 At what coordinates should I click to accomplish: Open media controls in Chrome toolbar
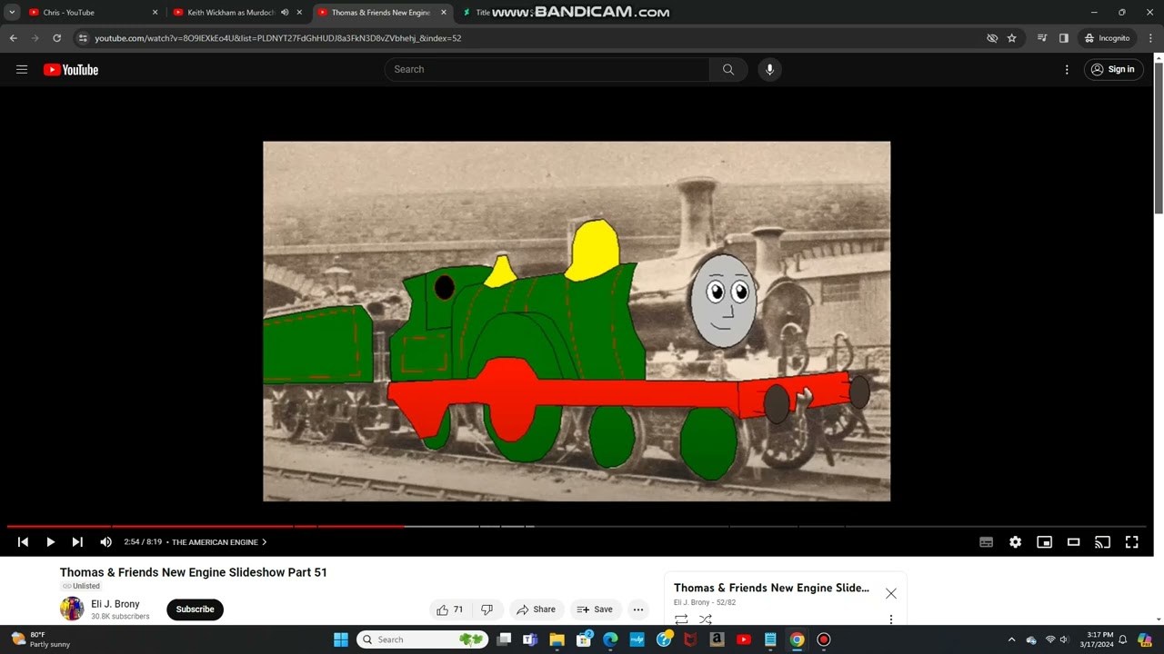1042,38
